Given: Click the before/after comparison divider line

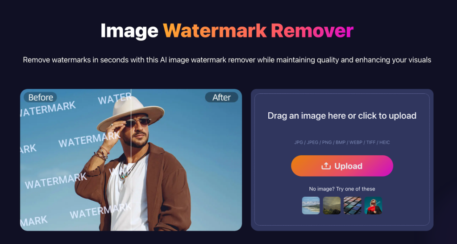Looking at the screenshot, I should point(131,160).
